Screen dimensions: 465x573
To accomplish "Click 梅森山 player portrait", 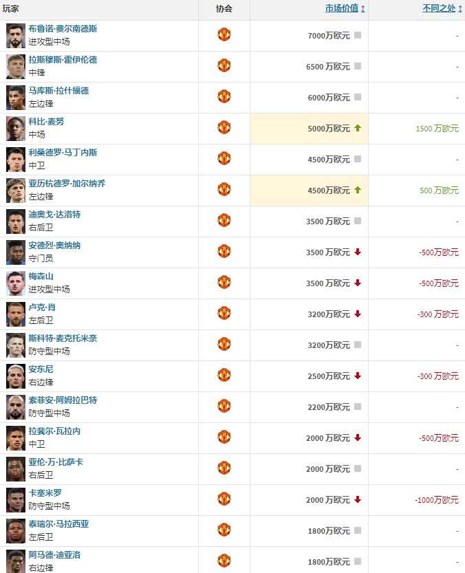I will click(15, 283).
